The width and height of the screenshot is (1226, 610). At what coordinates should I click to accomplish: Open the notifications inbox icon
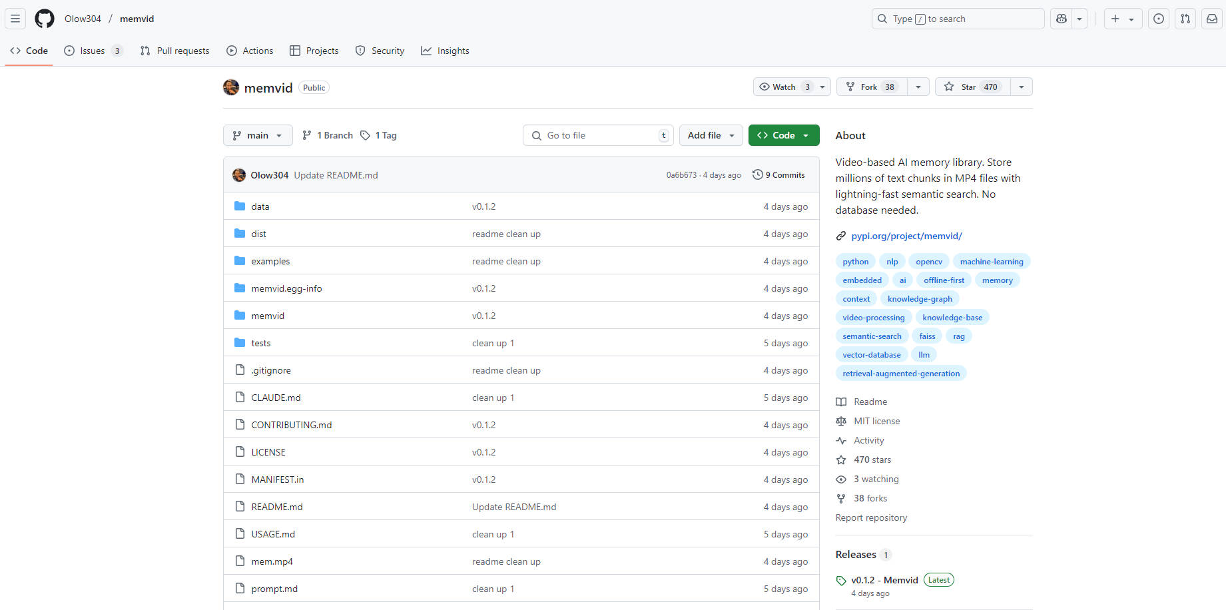click(1212, 19)
